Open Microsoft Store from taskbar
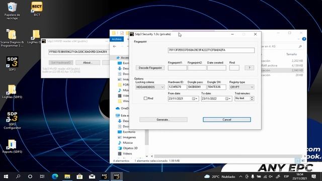The height and width of the screenshot is (181, 322). (x=79, y=176)
